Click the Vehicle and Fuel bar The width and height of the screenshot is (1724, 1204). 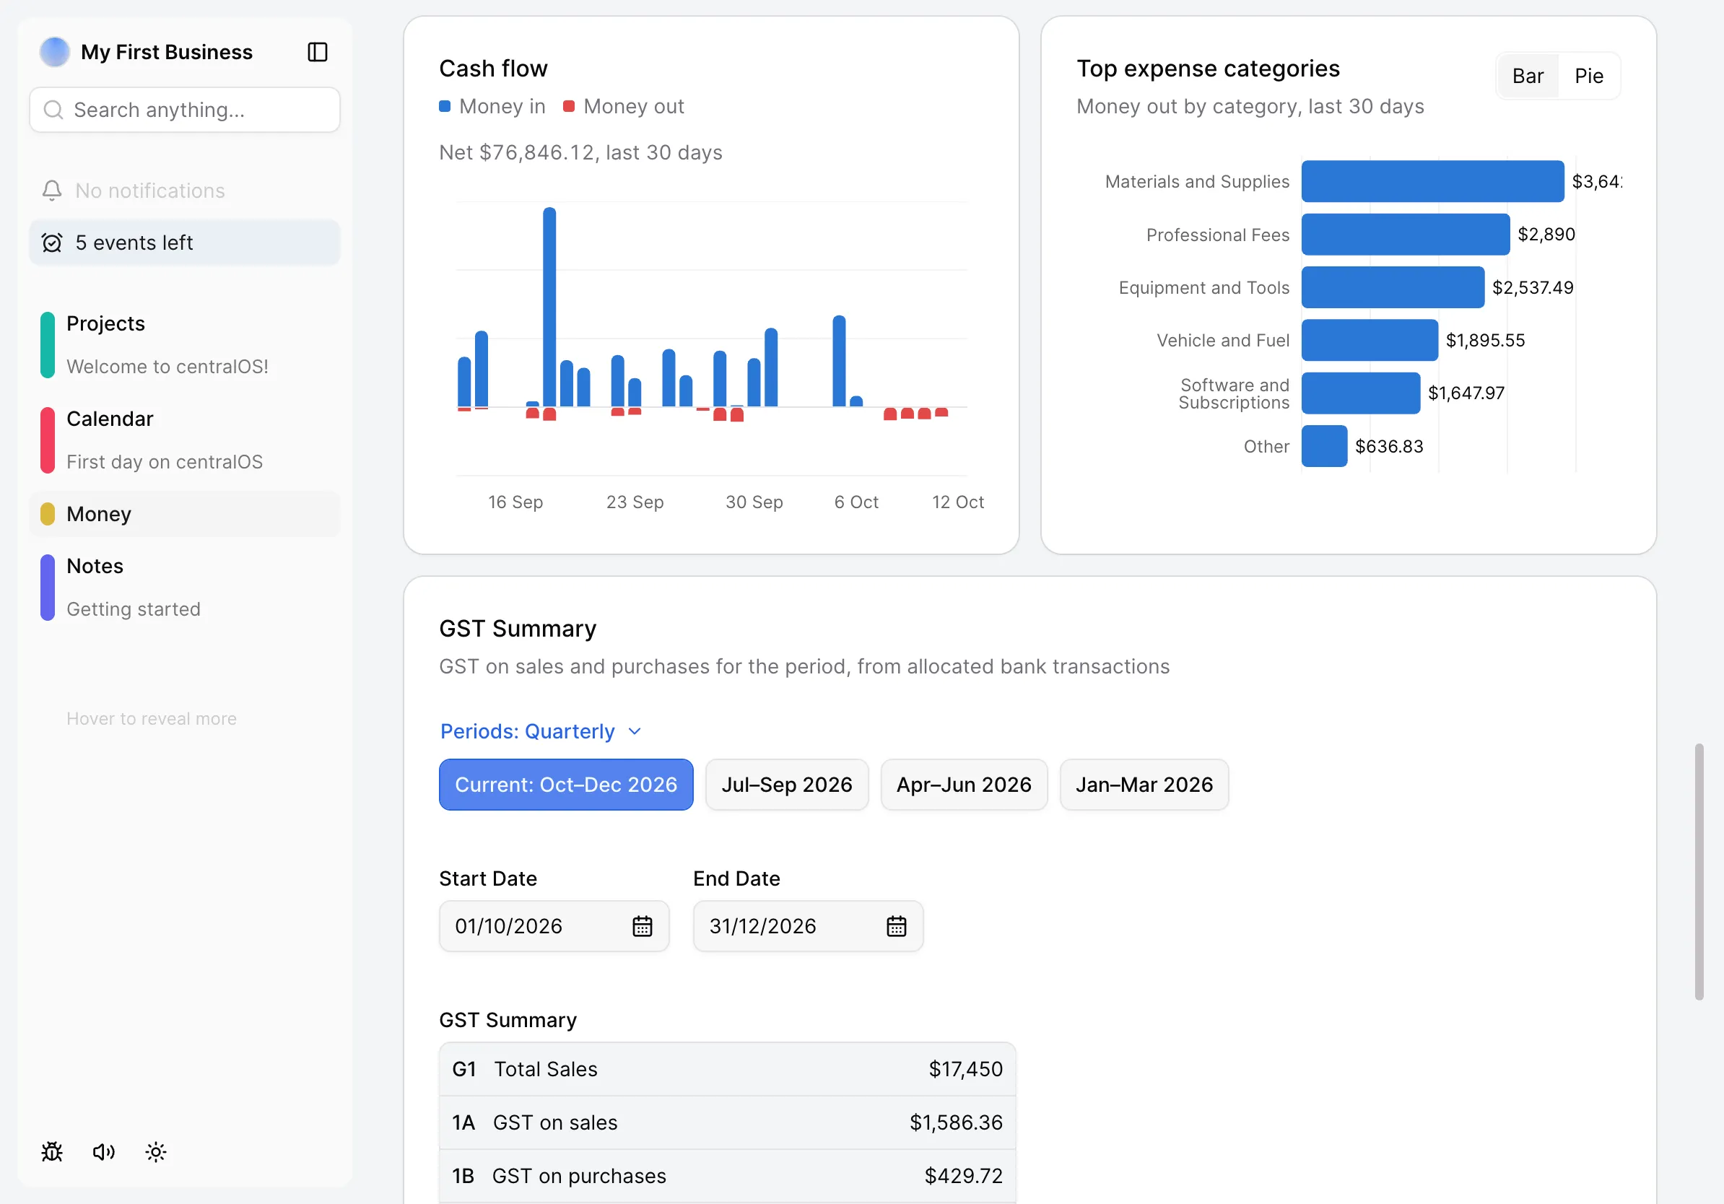pos(1370,340)
